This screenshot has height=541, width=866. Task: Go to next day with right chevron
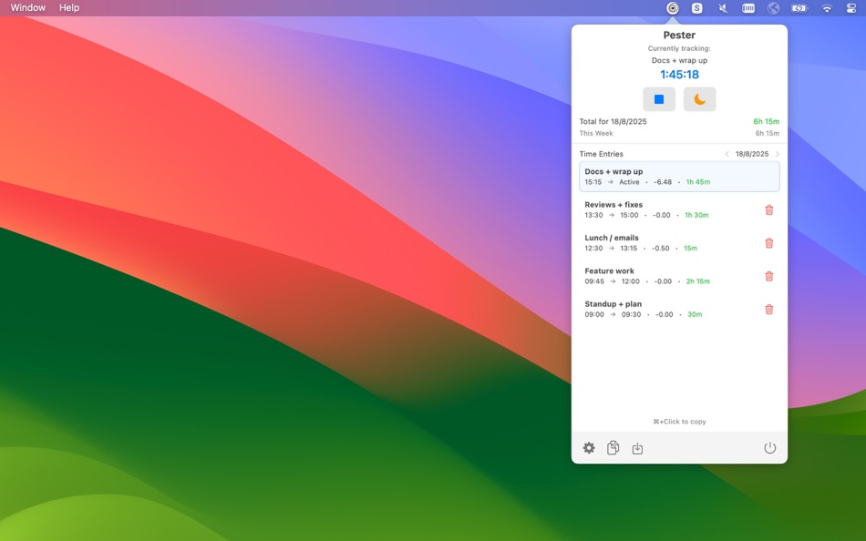coord(777,154)
